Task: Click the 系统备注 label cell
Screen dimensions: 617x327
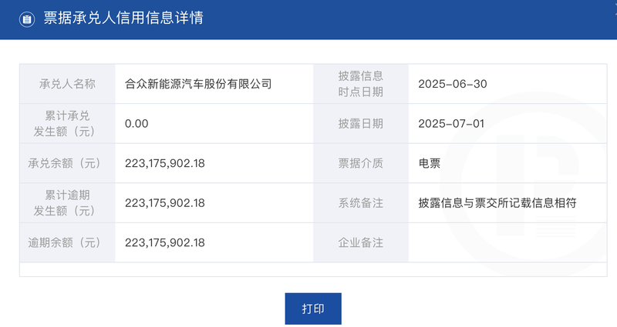Action: [x=360, y=203]
